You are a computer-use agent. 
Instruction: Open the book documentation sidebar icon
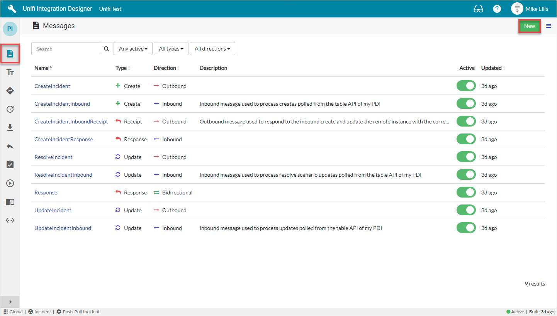10,202
